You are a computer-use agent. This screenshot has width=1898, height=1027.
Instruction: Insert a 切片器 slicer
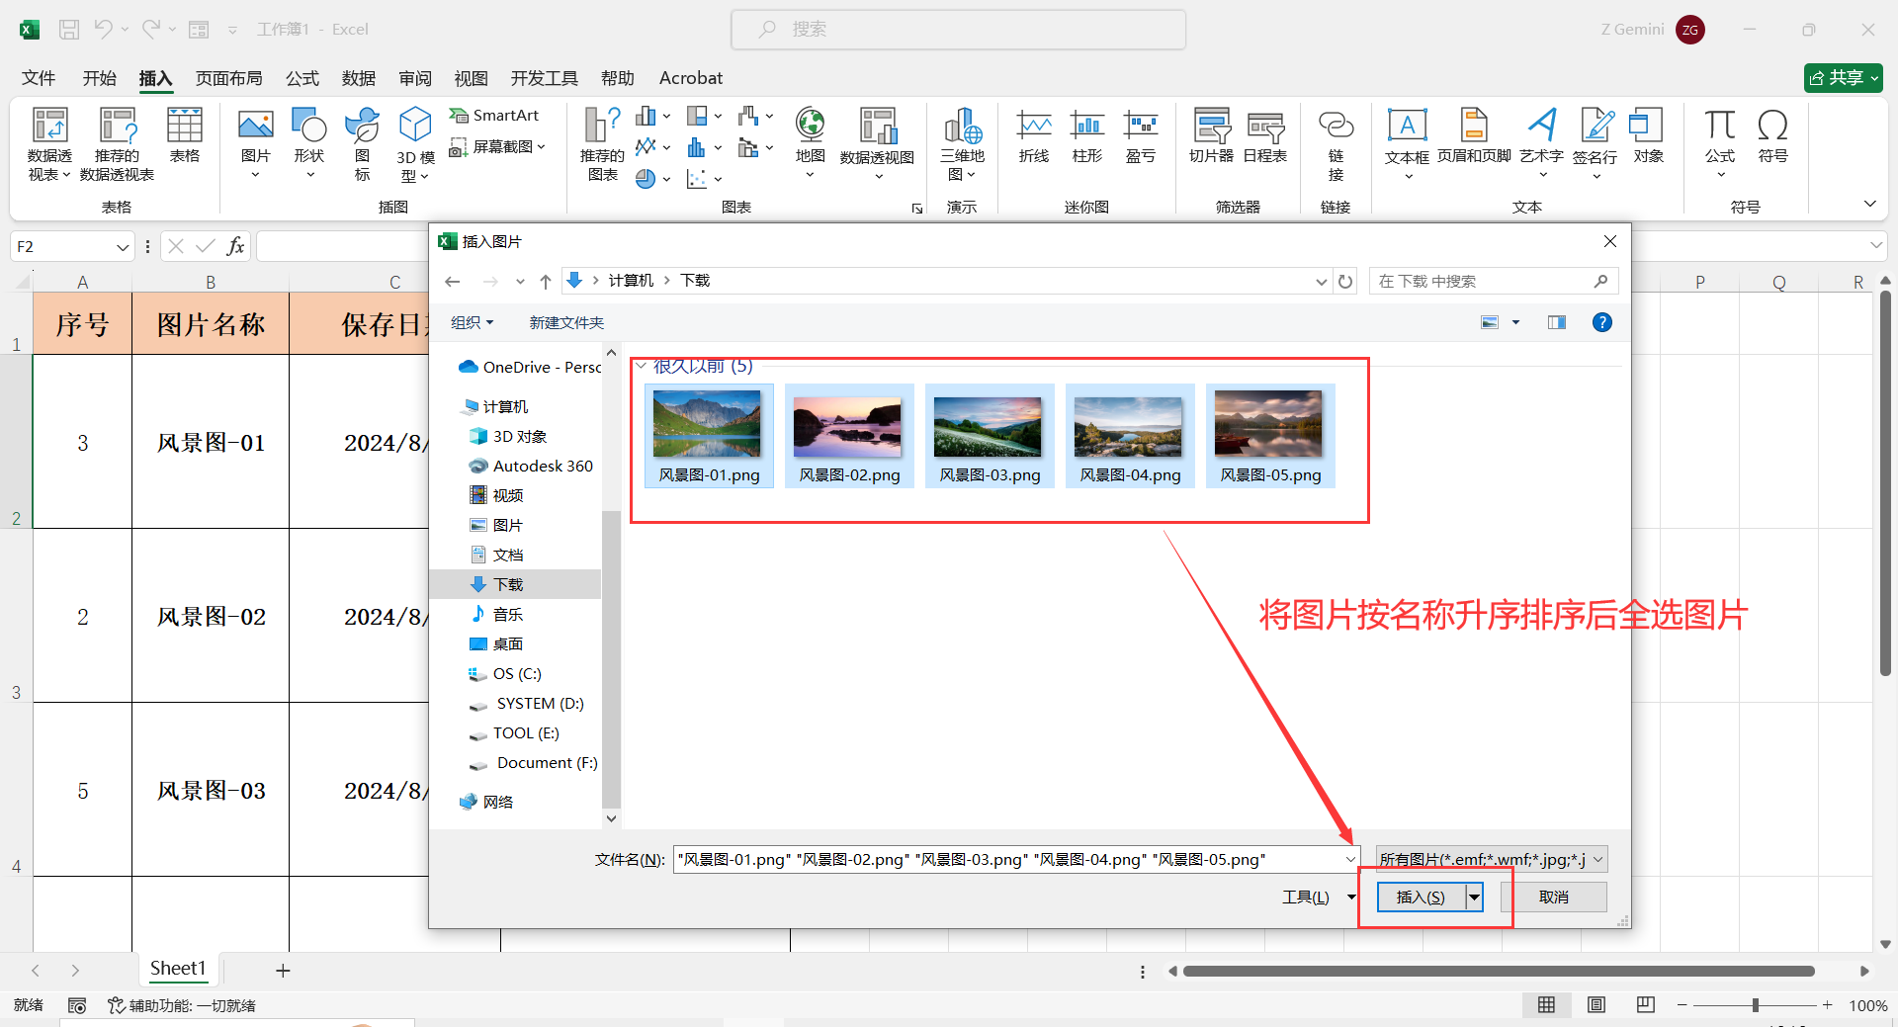coord(1210,138)
